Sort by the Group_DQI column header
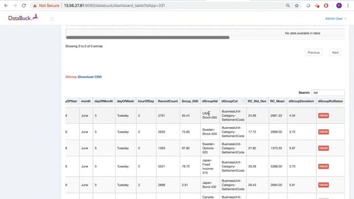Image resolution: width=354 pixels, height=199 pixels. pos(190,101)
